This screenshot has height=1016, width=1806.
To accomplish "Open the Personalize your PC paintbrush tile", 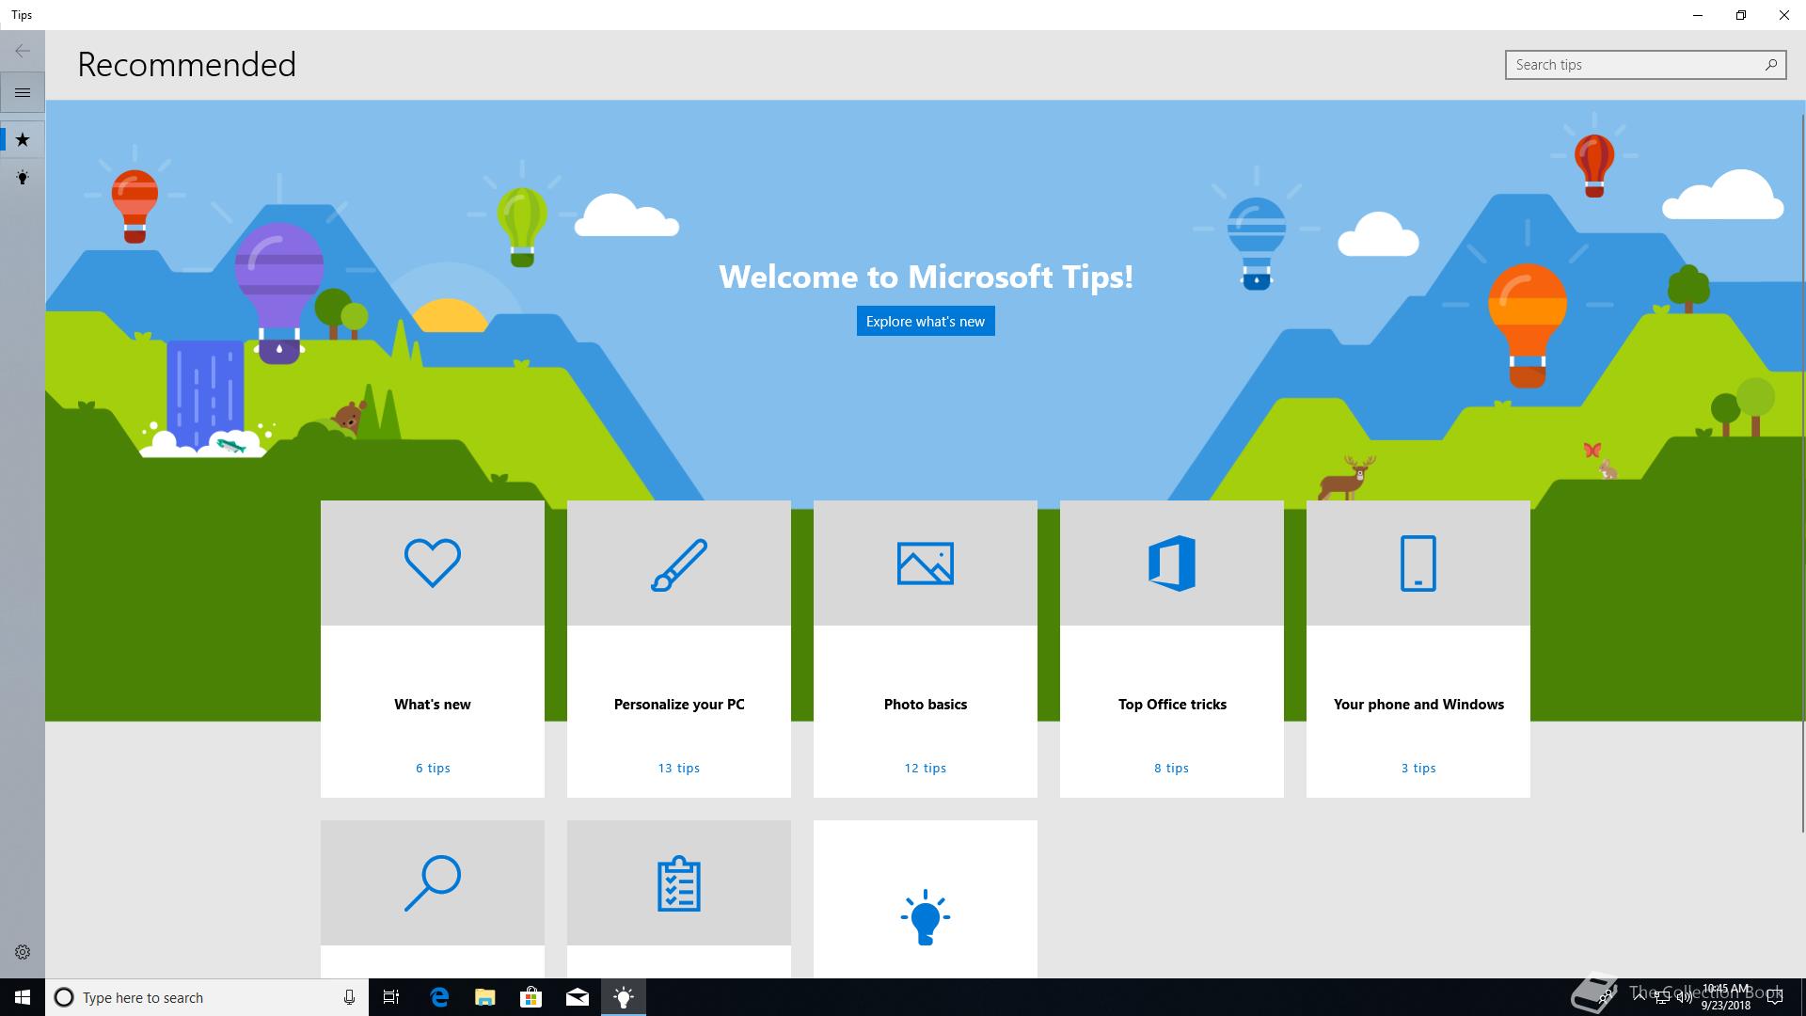I will [x=679, y=649].
